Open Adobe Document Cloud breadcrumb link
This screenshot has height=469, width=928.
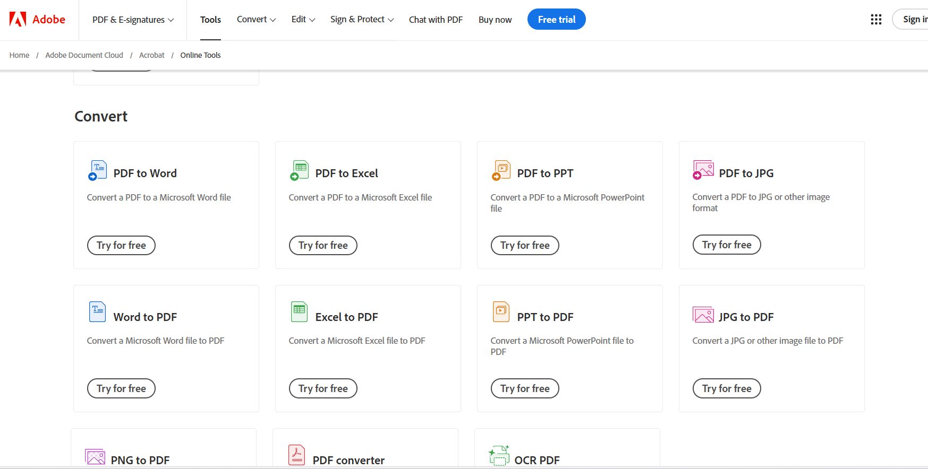[84, 55]
